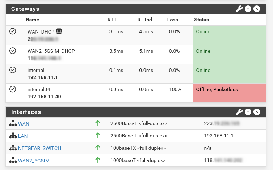Open Interfaces widget settings wrench
The width and height of the screenshot is (273, 170).
(x=239, y=112)
